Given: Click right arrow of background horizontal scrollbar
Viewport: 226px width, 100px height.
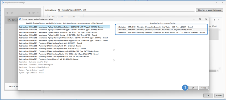Looking at the screenshot, I should point(217,71).
